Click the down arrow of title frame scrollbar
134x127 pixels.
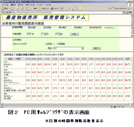pyautogui.click(x=132, y=24)
